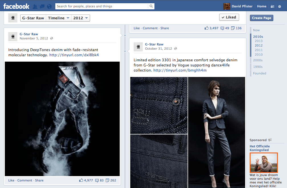Screen dimensions: 287x188
Task: Click thumbs-up count on DeepTones post
Action: coord(86,180)
